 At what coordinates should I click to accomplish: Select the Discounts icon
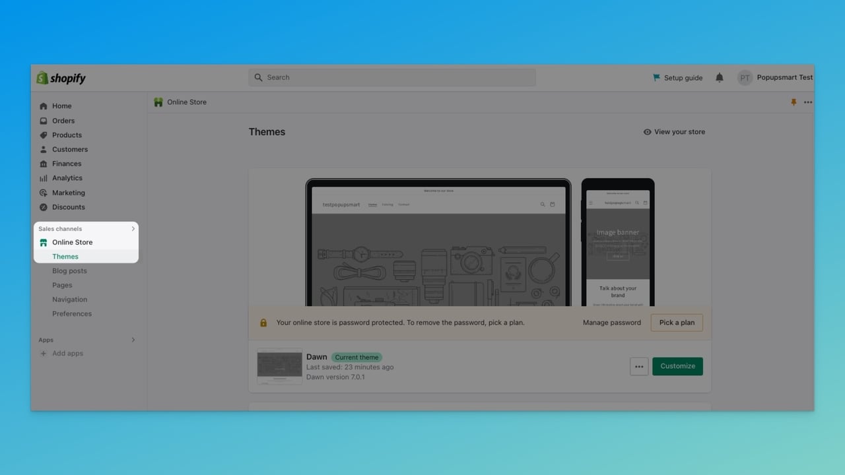coord(43,206)
